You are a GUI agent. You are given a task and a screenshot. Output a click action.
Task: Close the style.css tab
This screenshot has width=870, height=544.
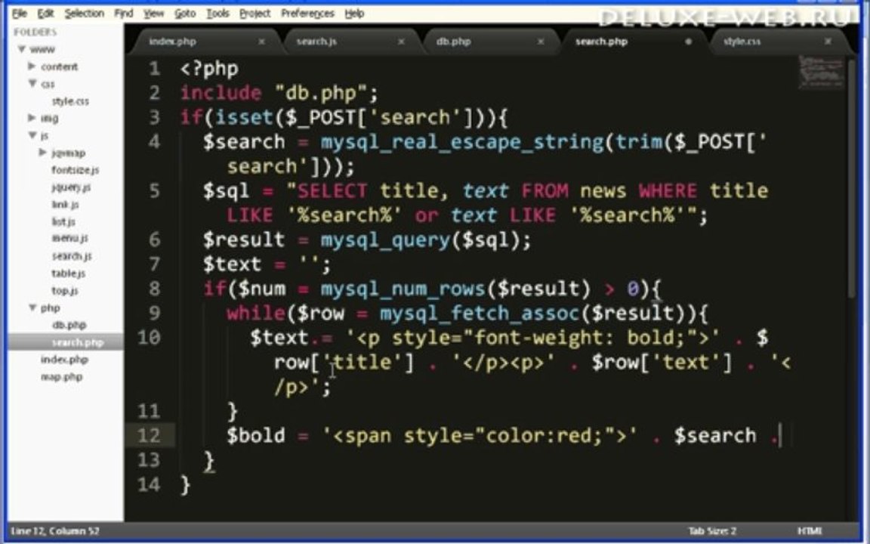point(828,42)
